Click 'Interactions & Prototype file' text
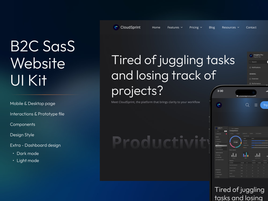Viewport: 268px width, 201px height. click(37, 114)
